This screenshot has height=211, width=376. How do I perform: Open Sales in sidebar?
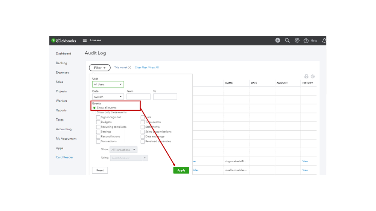coord(59,82)
